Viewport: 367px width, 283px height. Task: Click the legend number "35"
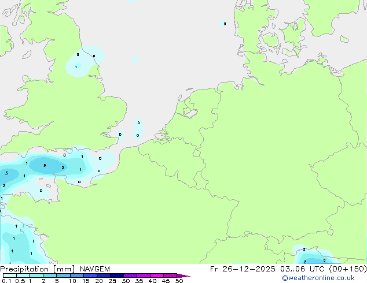(x=139, y=281)
